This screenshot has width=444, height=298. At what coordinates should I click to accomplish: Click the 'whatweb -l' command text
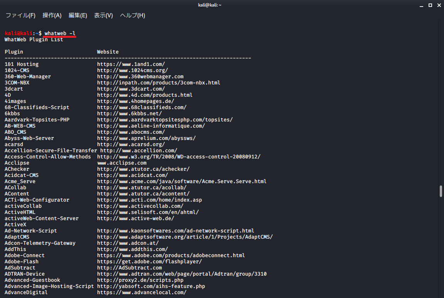pyautogui.click(x=60, y=34)
